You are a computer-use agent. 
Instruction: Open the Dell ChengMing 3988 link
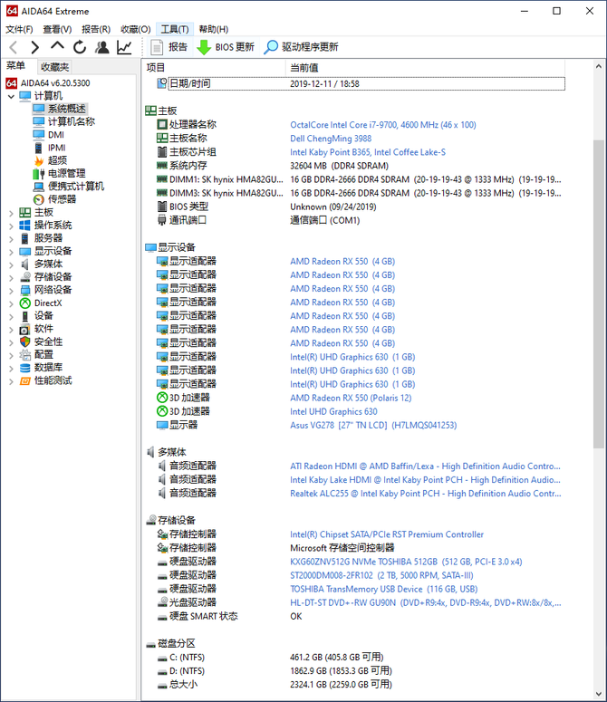(x=331, y=139)
